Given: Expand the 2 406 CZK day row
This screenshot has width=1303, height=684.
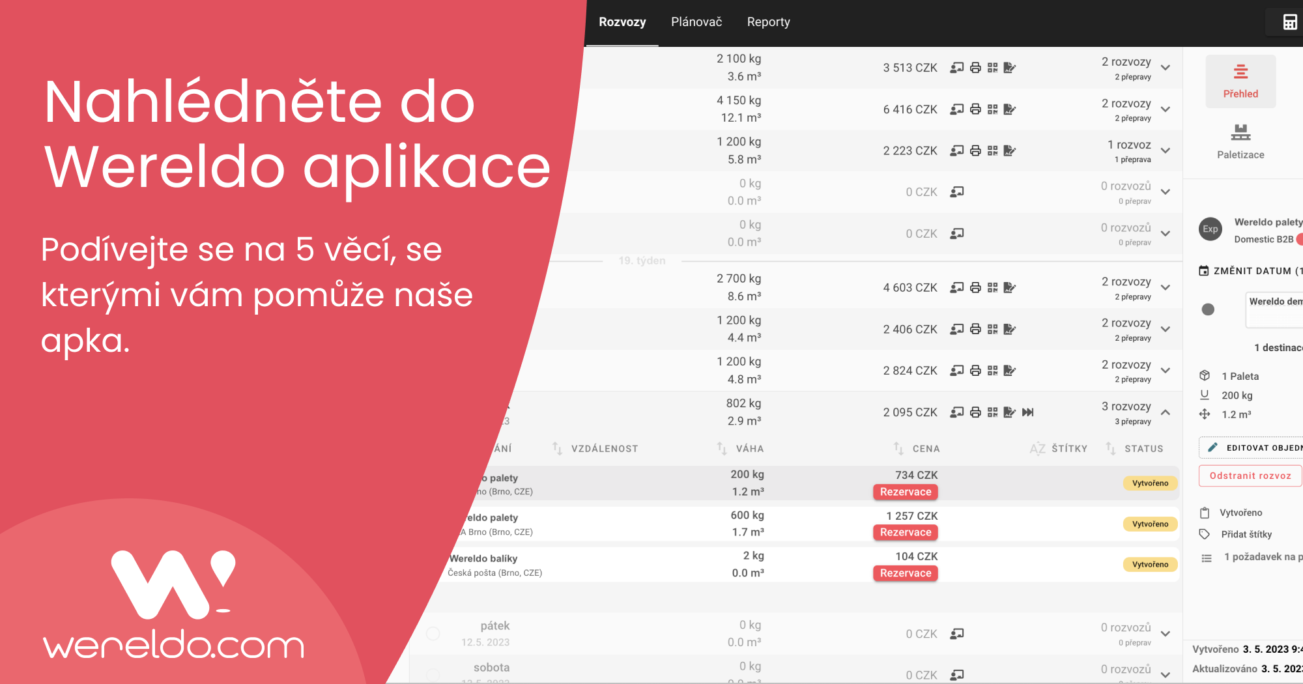Looking at the screenshot, I should [1166, 329].
